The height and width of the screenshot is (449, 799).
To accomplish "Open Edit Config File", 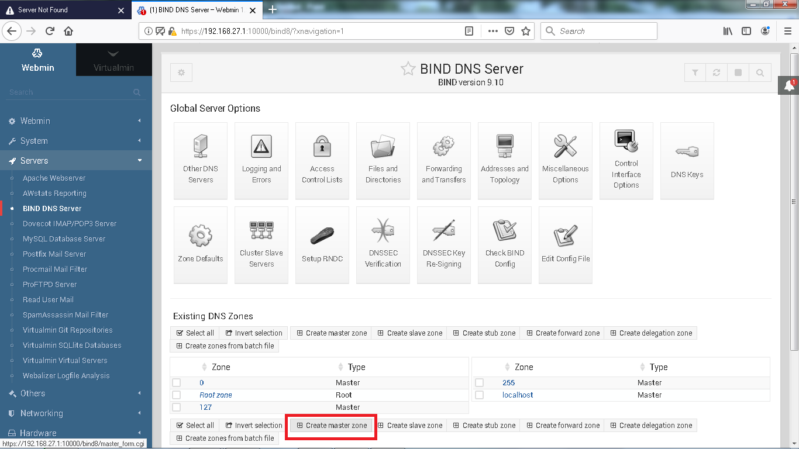I will coord(566,245).
